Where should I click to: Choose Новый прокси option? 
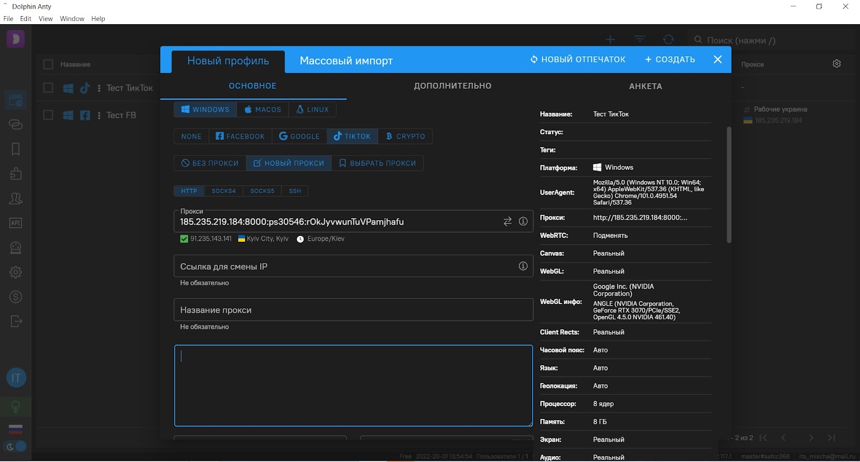289,163
